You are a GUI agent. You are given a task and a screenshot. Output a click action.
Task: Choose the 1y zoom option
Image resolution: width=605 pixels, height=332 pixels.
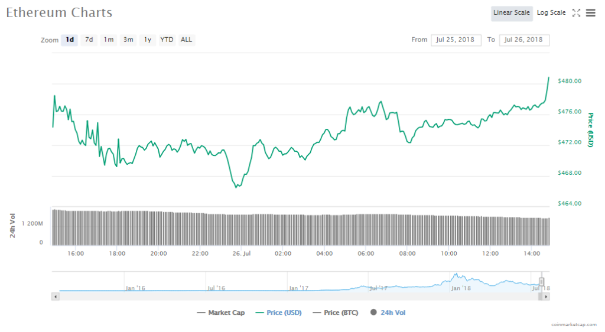click(148, 40)
